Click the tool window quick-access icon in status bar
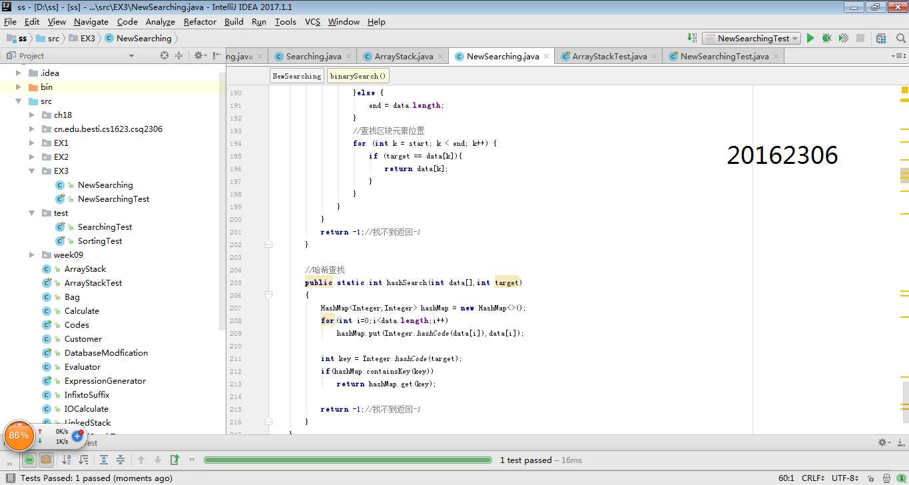This screenshot has width=909, height=485. tap(10, 478)
